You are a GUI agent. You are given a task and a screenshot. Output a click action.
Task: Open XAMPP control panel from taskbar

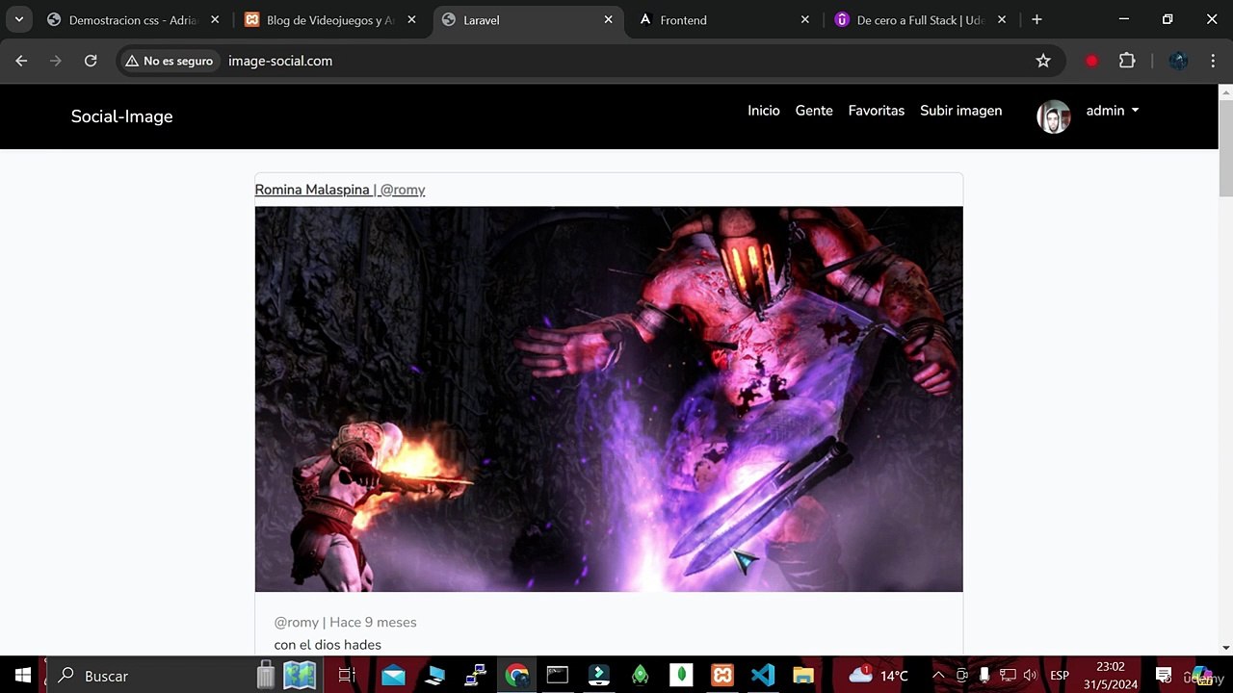[721, 676]
